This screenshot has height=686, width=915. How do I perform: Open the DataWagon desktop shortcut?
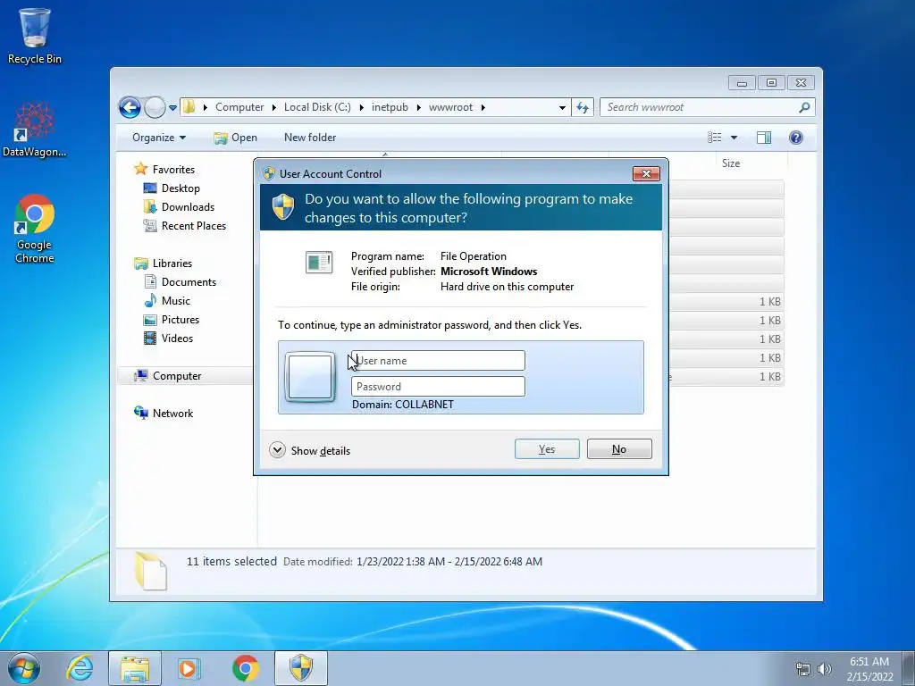pos(35,130)
